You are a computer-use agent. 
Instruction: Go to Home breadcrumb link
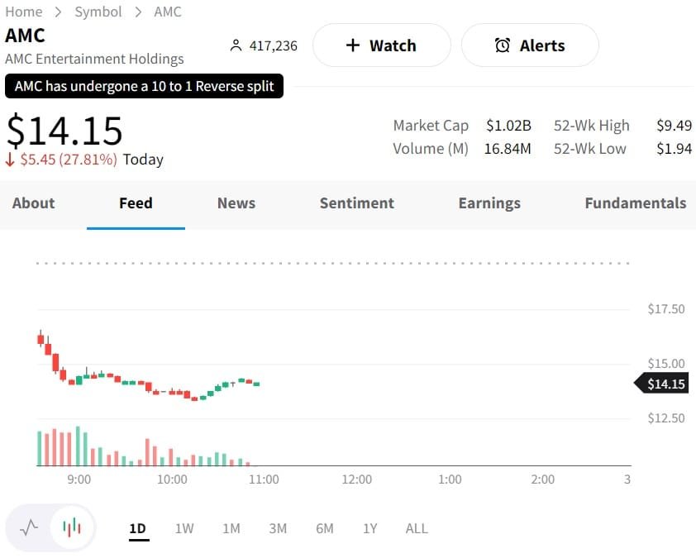pos(23,12)
